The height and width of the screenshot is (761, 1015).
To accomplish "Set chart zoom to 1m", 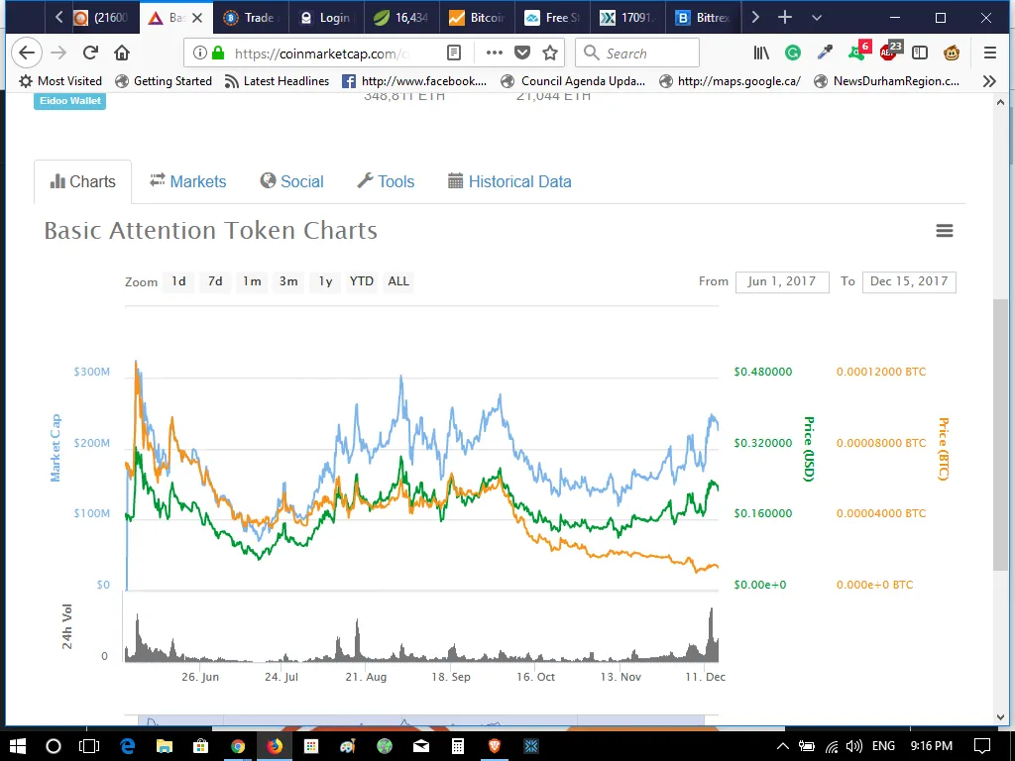I will coord(252,281).
